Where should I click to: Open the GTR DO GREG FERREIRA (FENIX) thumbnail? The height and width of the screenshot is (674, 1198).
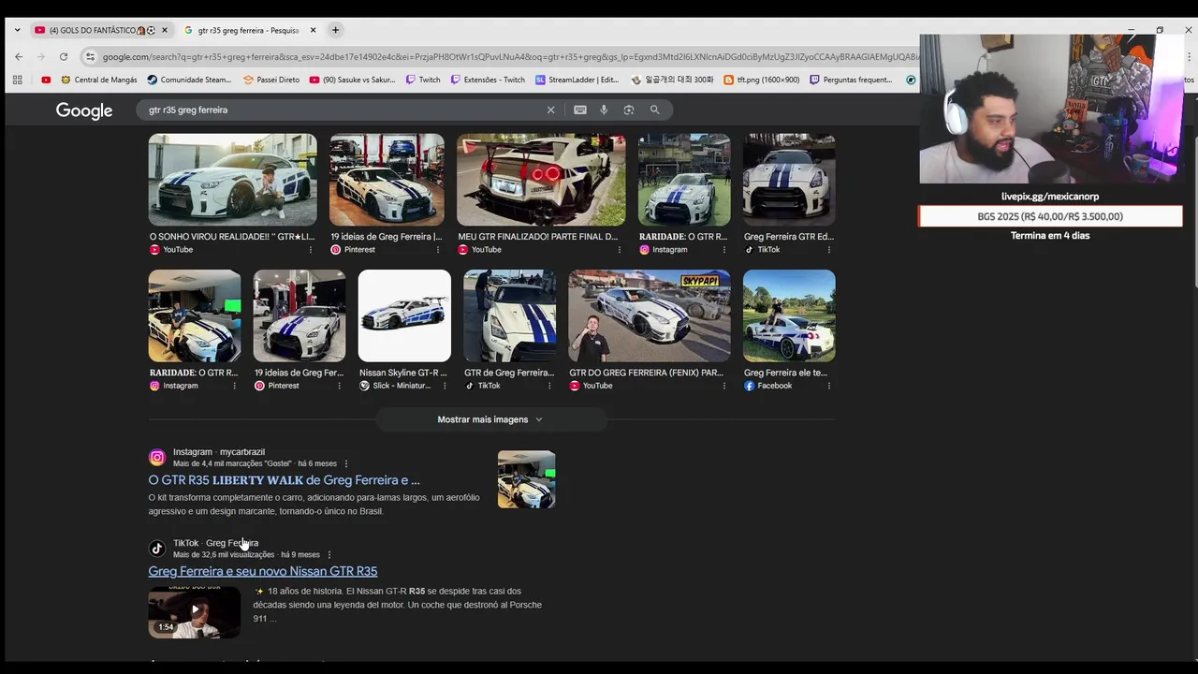click(x=650, y=315)
